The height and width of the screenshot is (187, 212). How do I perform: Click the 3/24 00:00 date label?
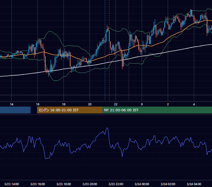tap(142, 184)
